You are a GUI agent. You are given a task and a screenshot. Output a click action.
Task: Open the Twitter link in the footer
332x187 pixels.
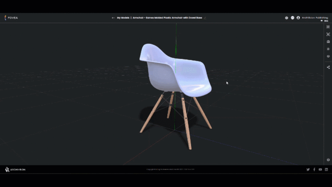tap(308, 169)
